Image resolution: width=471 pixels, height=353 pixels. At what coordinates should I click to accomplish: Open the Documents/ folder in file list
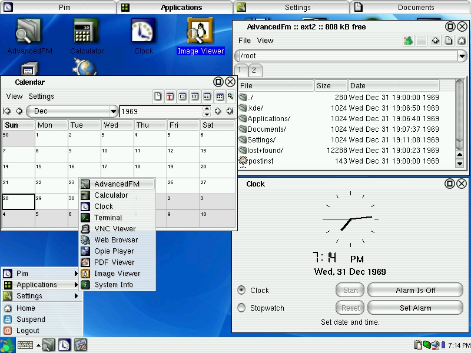click(x=266, y=129)
